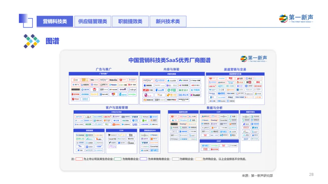Click the 来源：第一新声研究部 source text

coord(257,176)
